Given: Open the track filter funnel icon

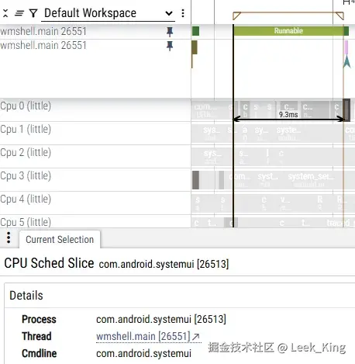Looking at the screenshot, I should click(x=33, y=13).
